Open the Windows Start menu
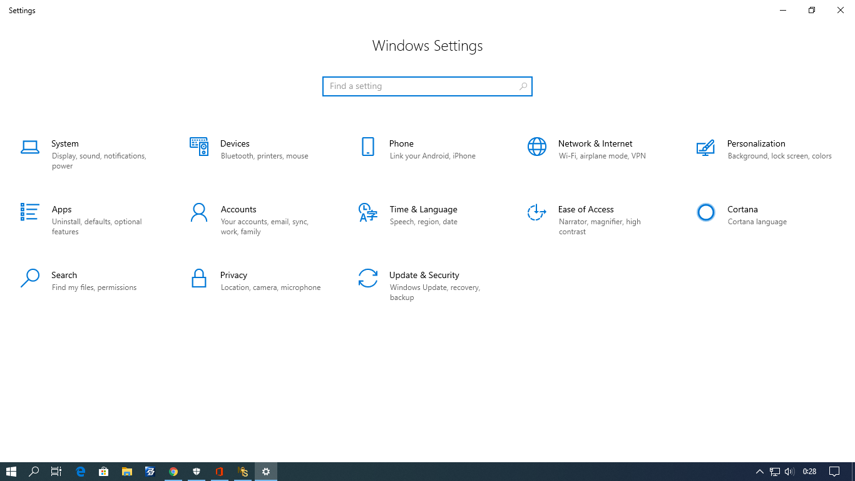Viewport: 855px width, 481px height. tap(11, 472)
